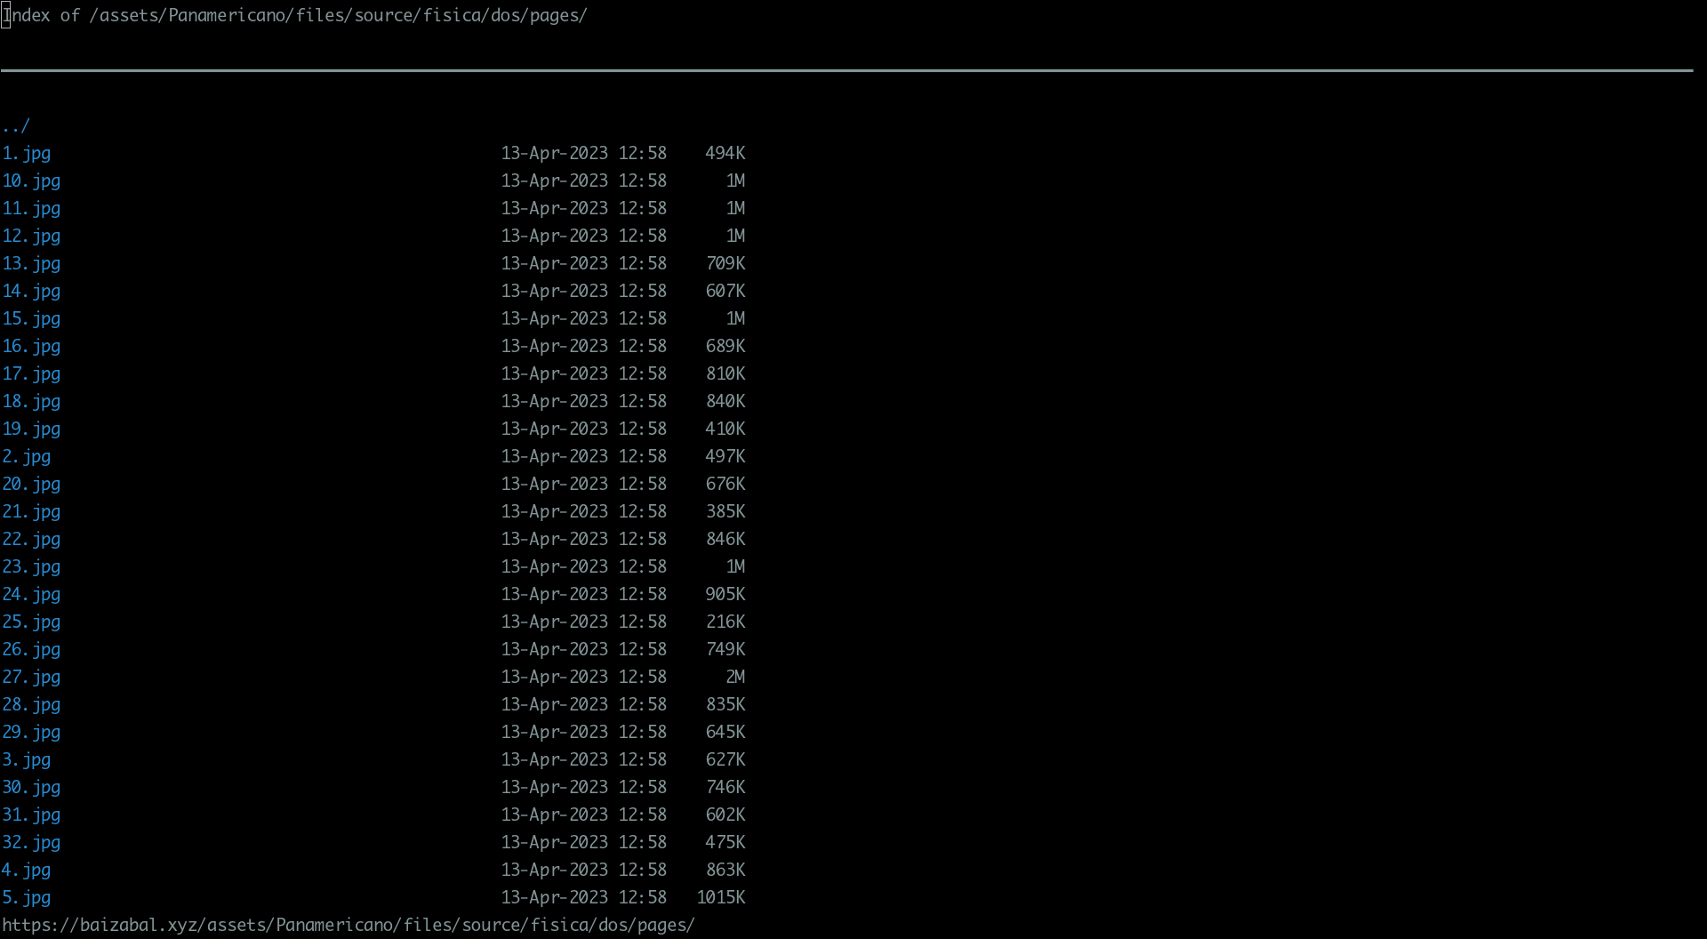The image size is (1707, 939).
Task: Open the 3.jpg file link
Action: (26, 760)
